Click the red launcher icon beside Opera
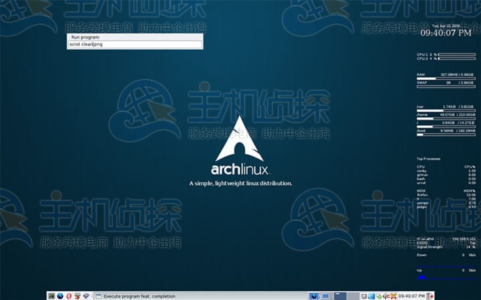The width and height of the screenshot is (481, 300). [x=77, y=296]
